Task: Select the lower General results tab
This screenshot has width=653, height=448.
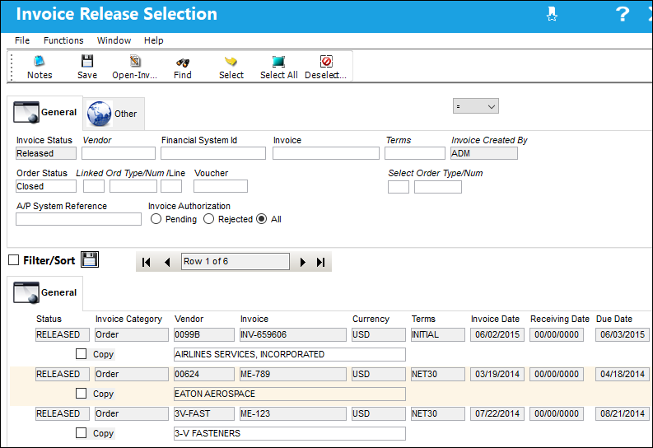Action: pyautogui.click(x=45, y=292)
